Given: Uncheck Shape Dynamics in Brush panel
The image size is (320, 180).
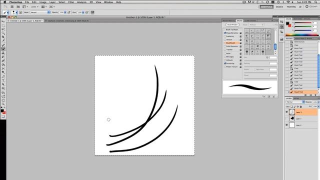Looking at the screenshot, I should coord(225,33).
